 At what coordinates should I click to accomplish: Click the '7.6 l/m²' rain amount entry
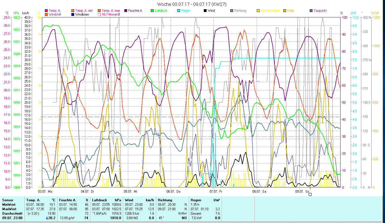coord(197,218)
